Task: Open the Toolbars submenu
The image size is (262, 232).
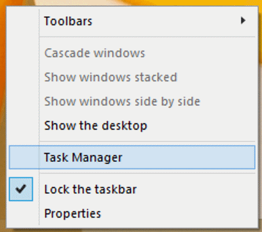Action: pyautogui.click(x=132, y=21)
